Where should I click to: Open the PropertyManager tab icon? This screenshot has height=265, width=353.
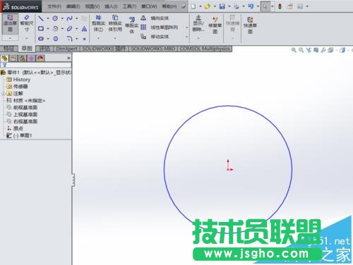coord(13,58)
